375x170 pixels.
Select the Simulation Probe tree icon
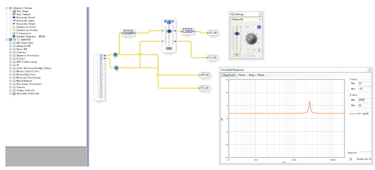click(14, 27)
